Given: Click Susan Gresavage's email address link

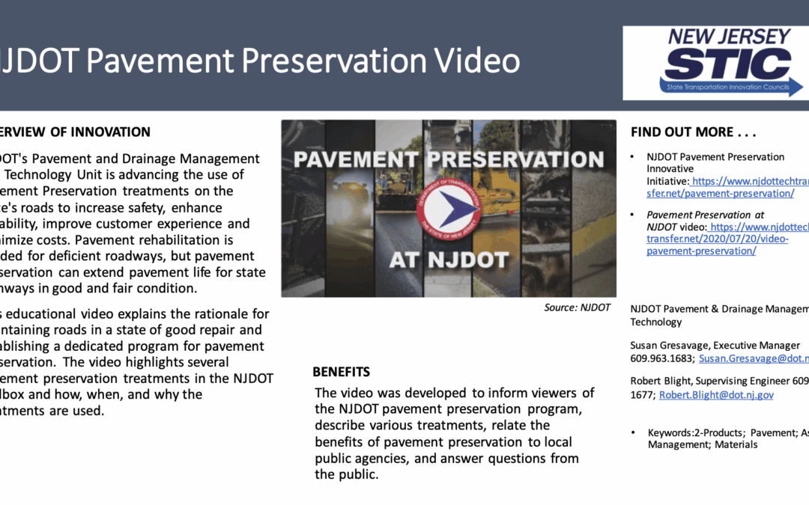Looking at the screenshot, I should 753,358.
